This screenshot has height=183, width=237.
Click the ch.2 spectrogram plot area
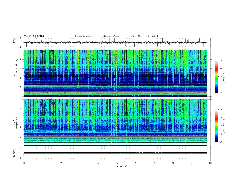116,123
